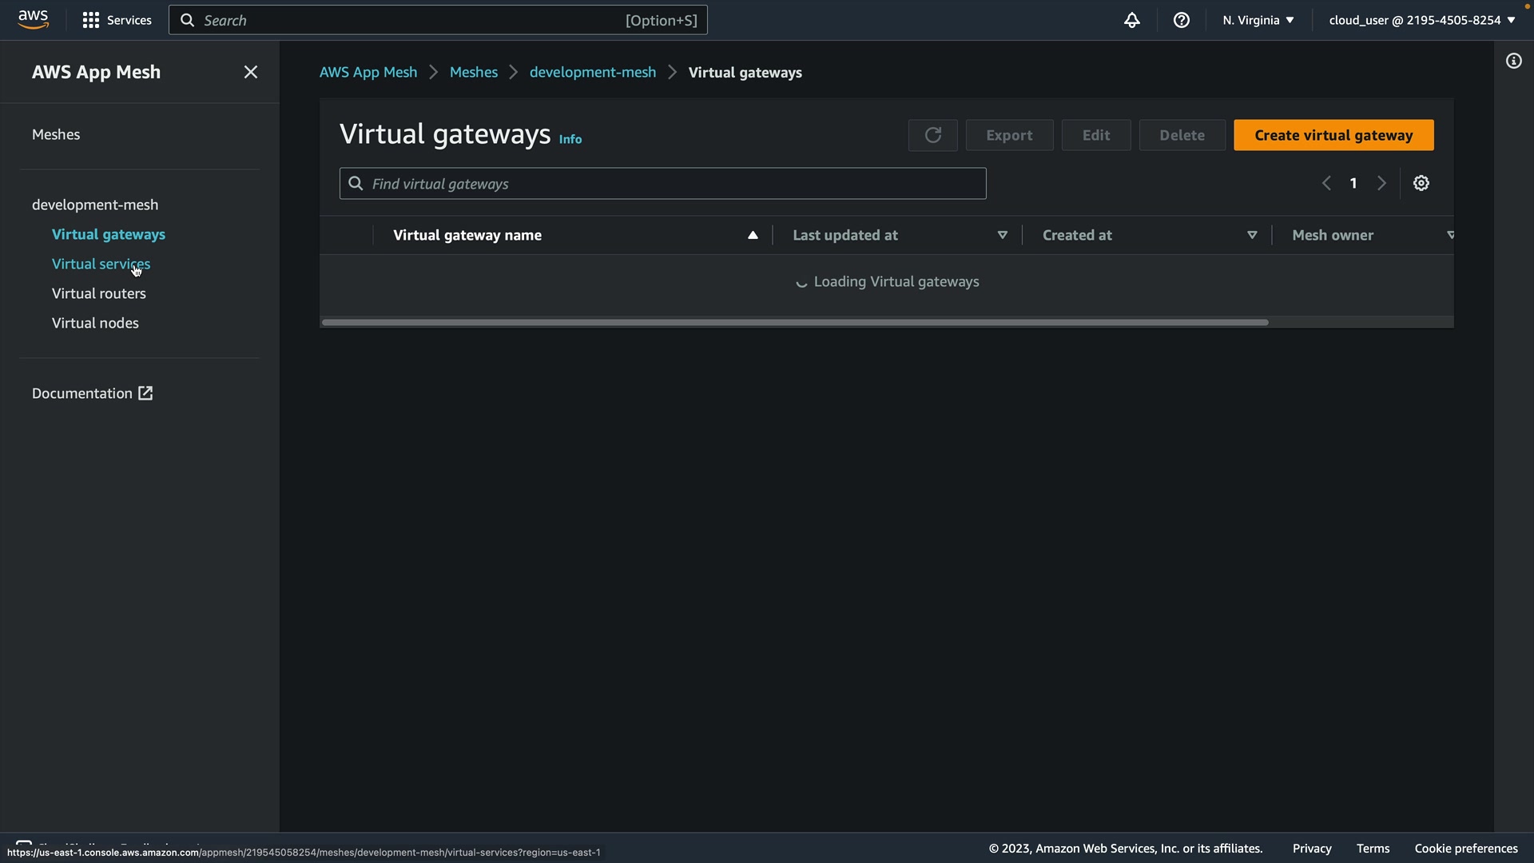Open development-mesh breadcrumb link
Viewport: 1534px width, 863px height.
[x=592, y=72]
